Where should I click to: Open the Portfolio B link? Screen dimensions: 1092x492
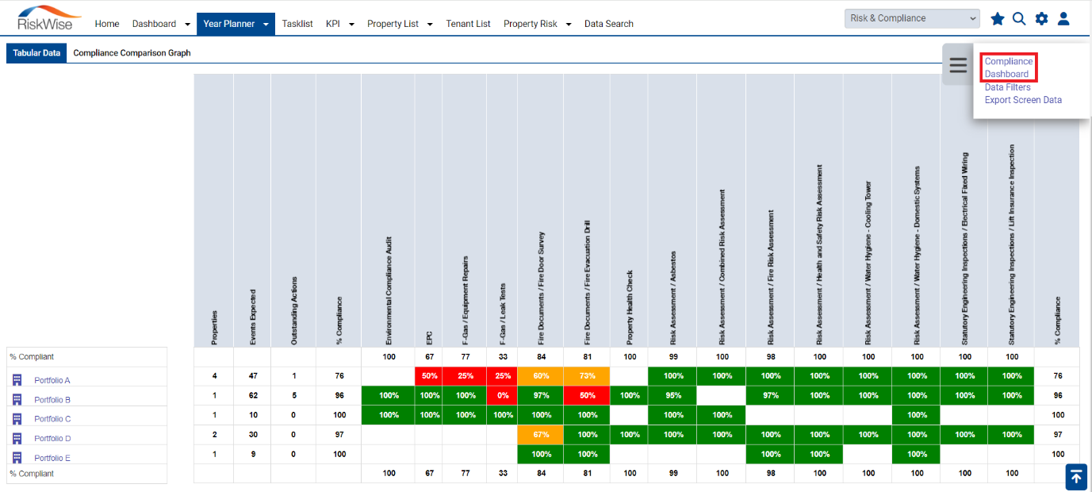coord(52,400)
